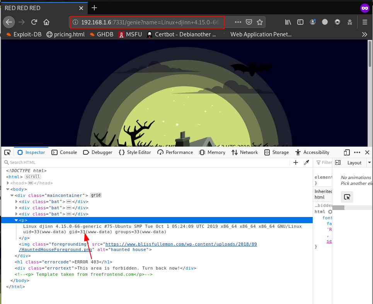
Task: Close the RED RED RED tab
Action: [81, 8]
